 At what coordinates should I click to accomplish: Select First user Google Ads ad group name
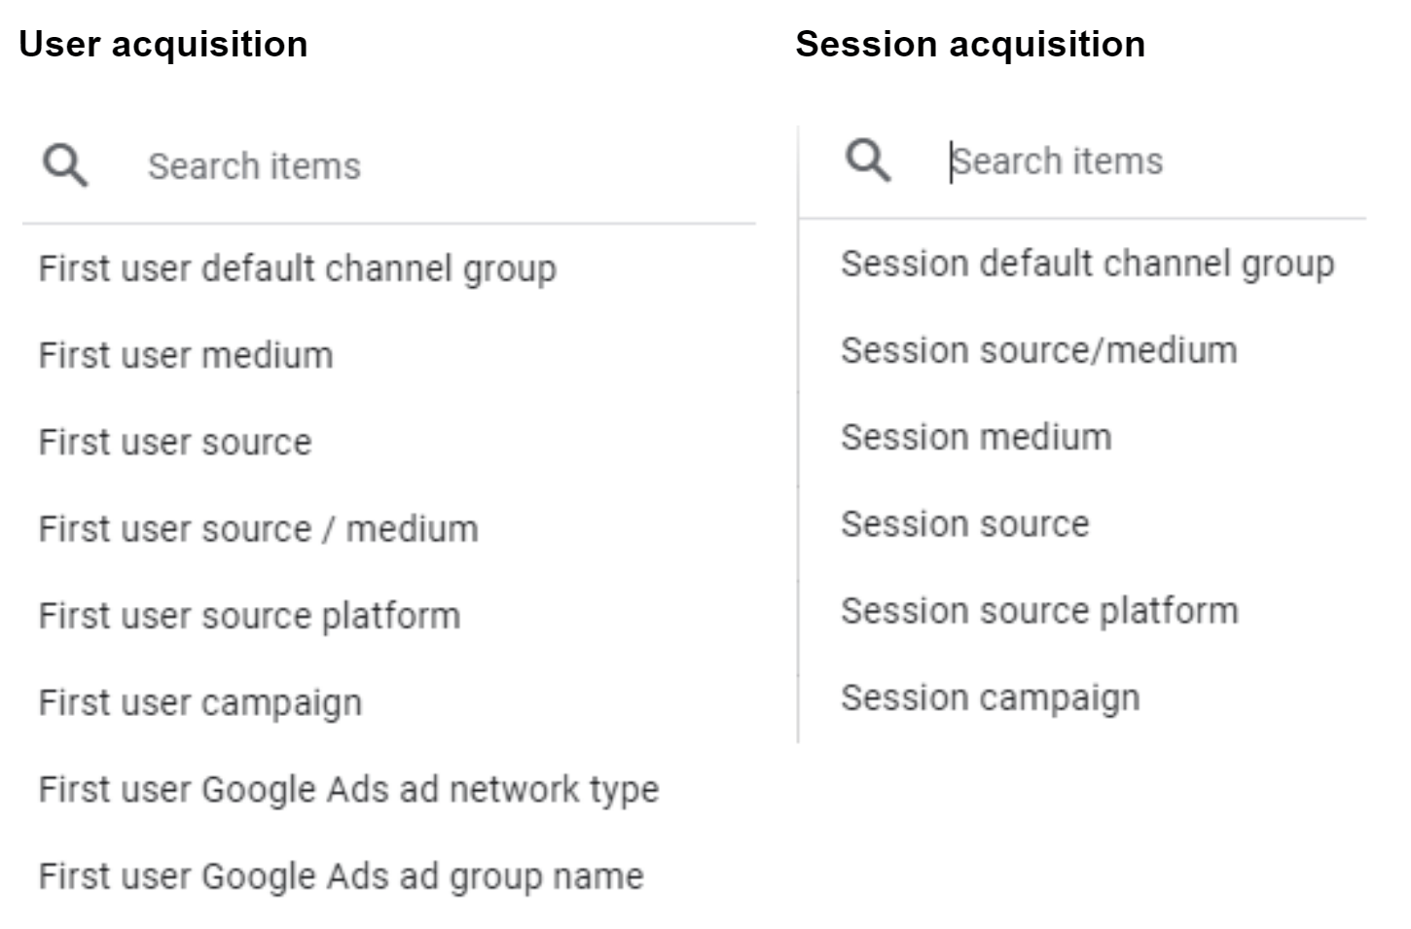click(x=340, y=876)
